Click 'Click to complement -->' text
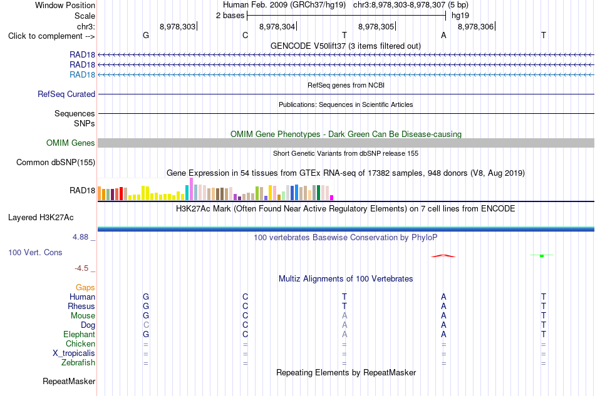The height and width of the screenshot is (396, 595). tap(51, 36)
